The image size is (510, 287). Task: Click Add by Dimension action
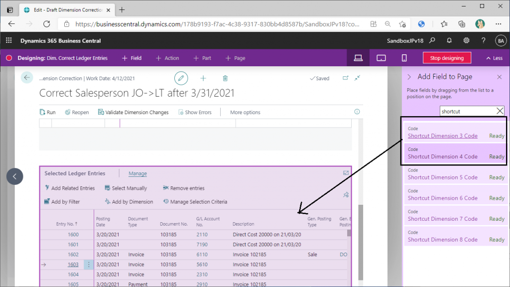[129, 202]
